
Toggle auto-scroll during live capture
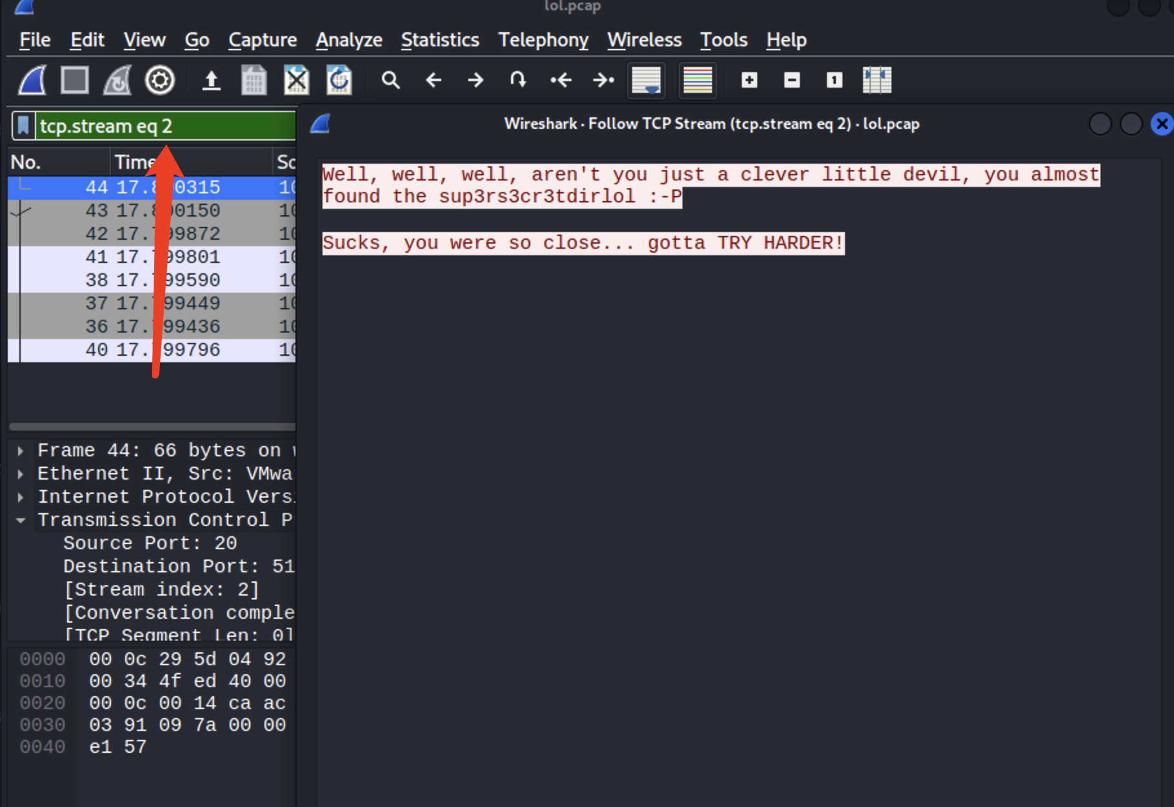pyautogui.click(x=646, y=81)
